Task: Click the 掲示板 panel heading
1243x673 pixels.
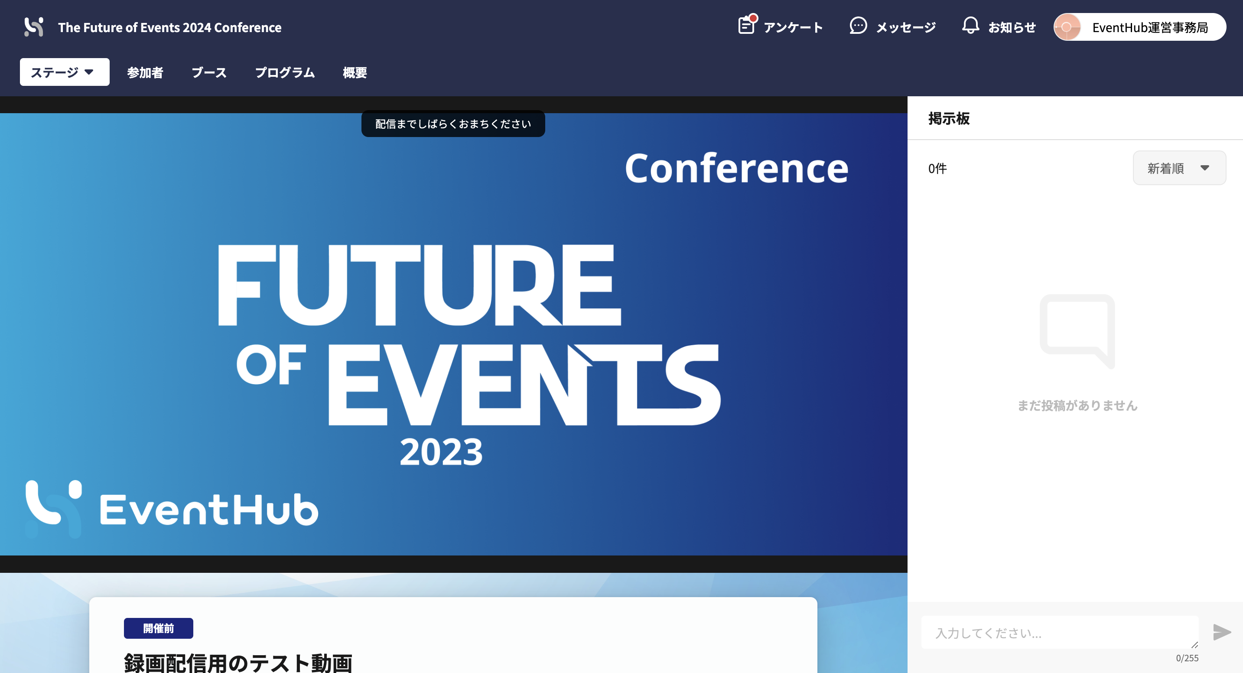Action: [x=949, y=118]
